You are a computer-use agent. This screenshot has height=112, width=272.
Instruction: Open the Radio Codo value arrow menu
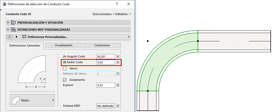(x=118, y=62)
